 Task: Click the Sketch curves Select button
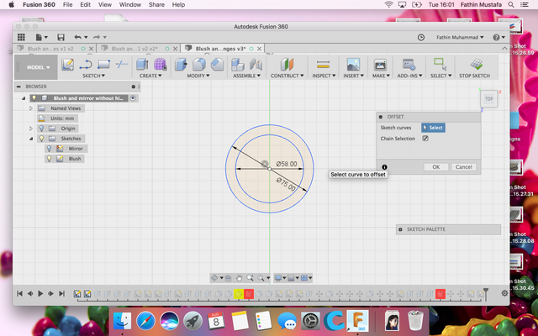tap(433, 128)
